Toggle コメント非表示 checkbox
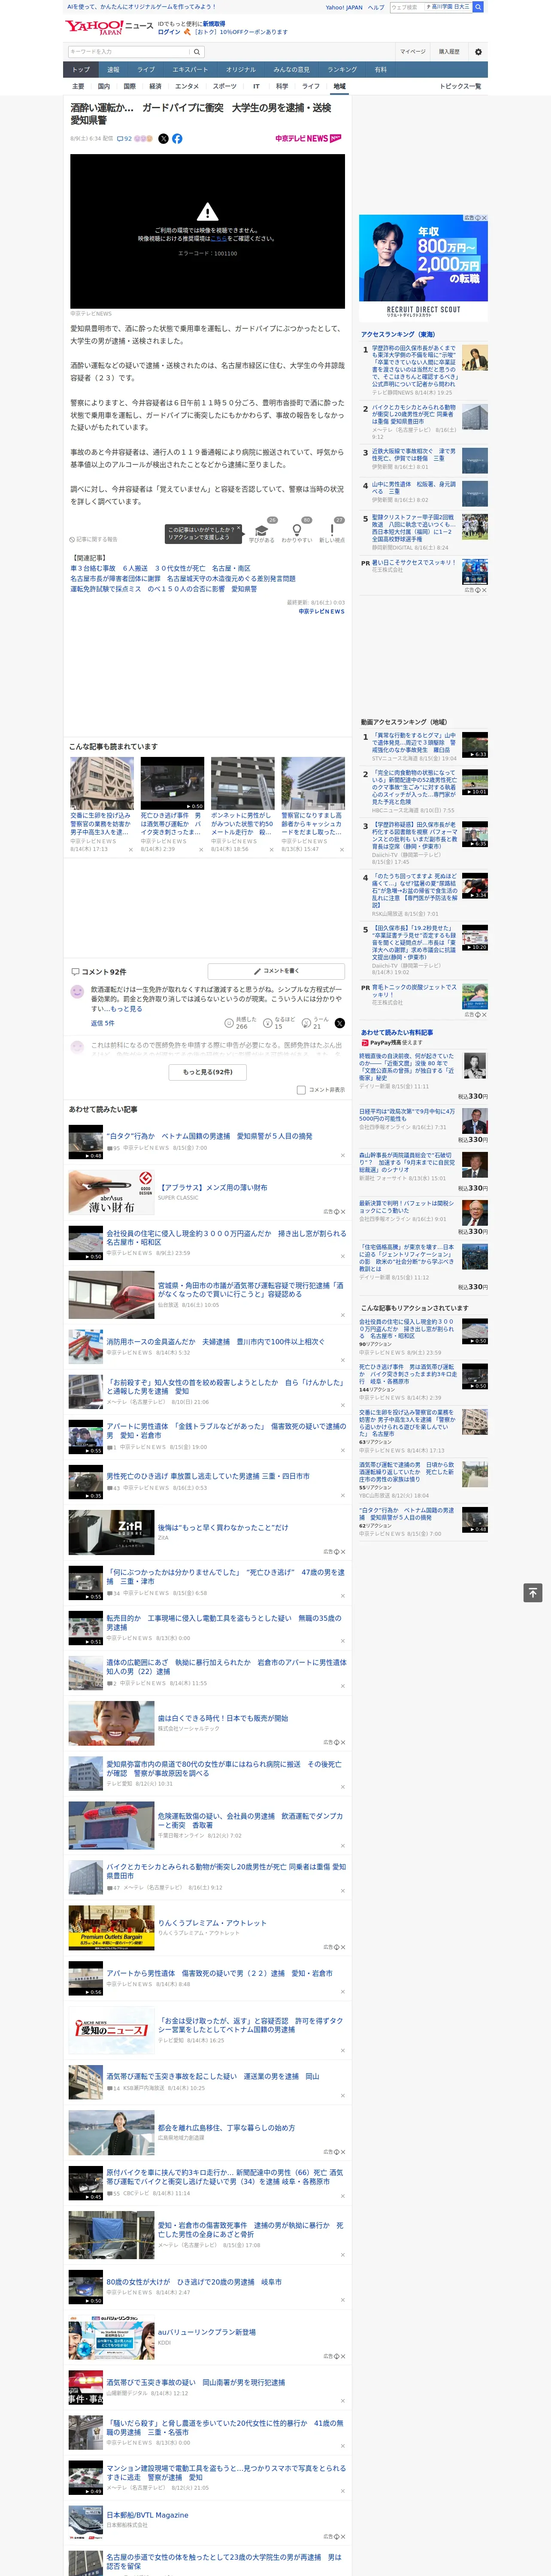This screenshot has height=2576, width=551. (301, 1090)
